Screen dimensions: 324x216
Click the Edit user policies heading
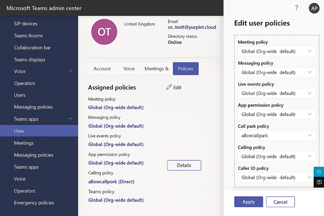click(x=262, y=23)
